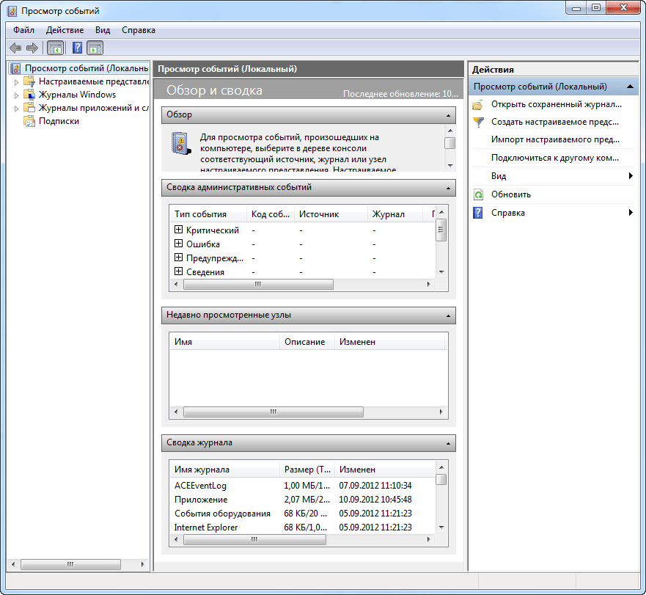
Task: Expand the Ошибка event type row
Action: [178, 244]
